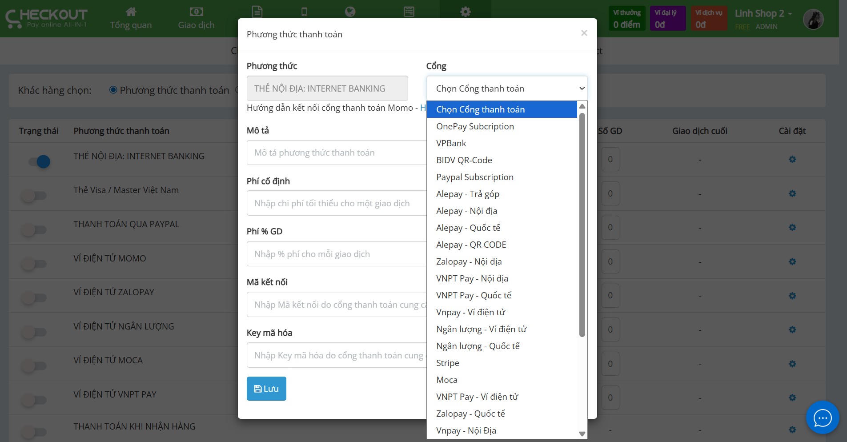Click dropdown list scroll down arrow
847x442 pixels.
pyautogui.click(x=582, y=434)
